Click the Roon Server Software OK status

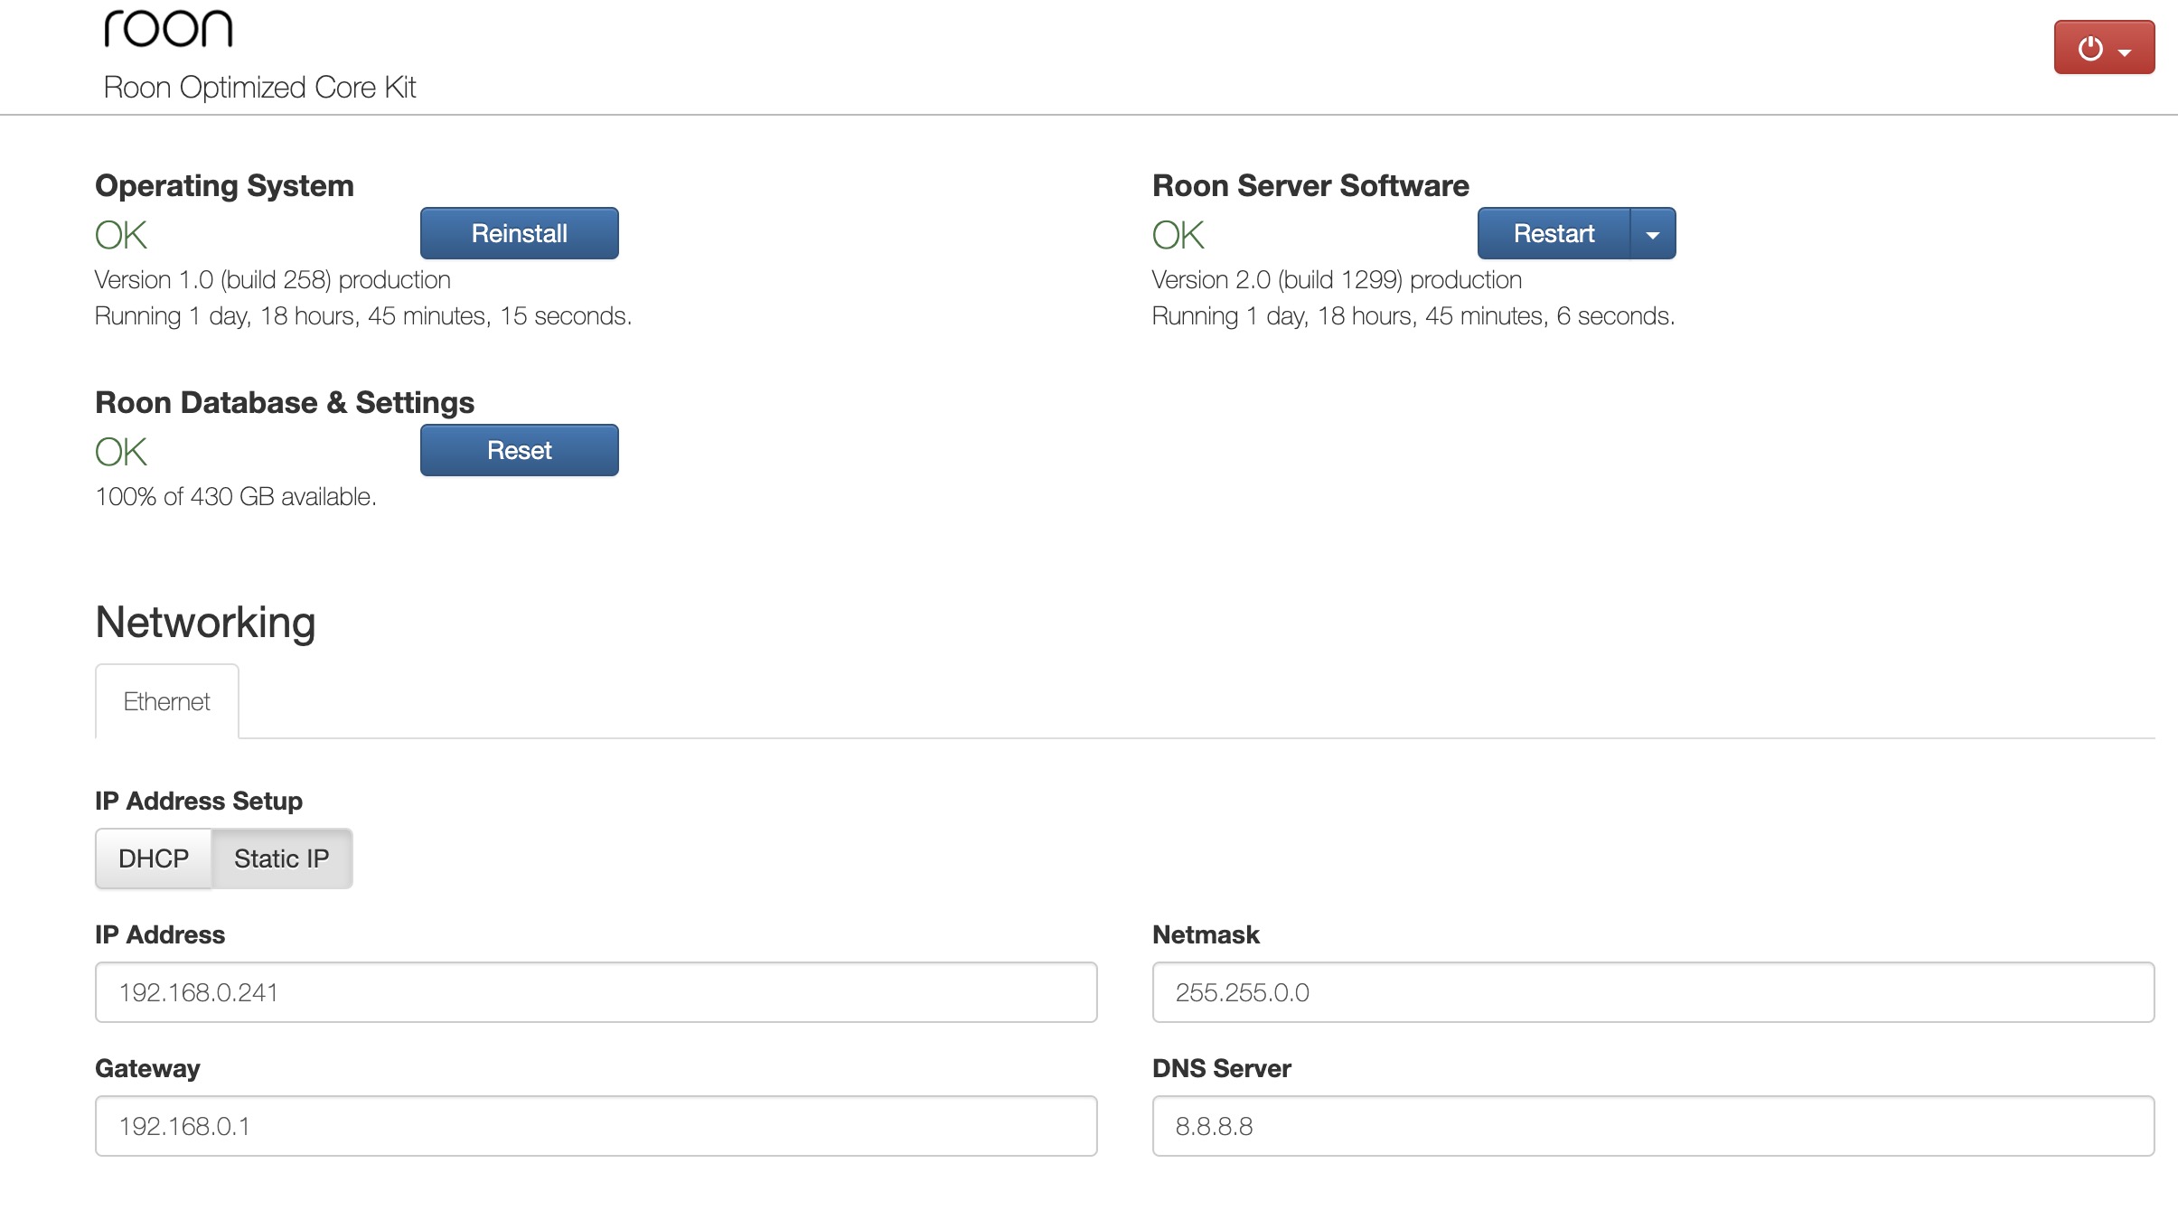(1178, 235)
